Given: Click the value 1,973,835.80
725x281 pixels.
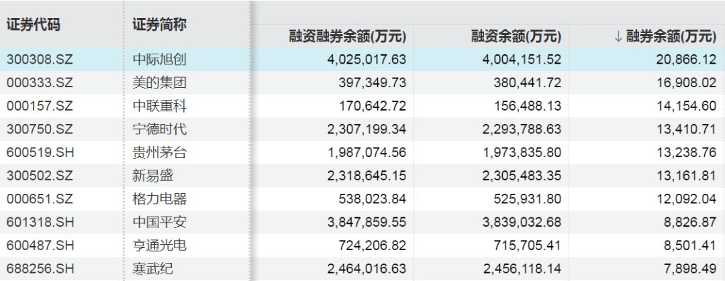Looking at the screenshot, I should click(522, 152).
